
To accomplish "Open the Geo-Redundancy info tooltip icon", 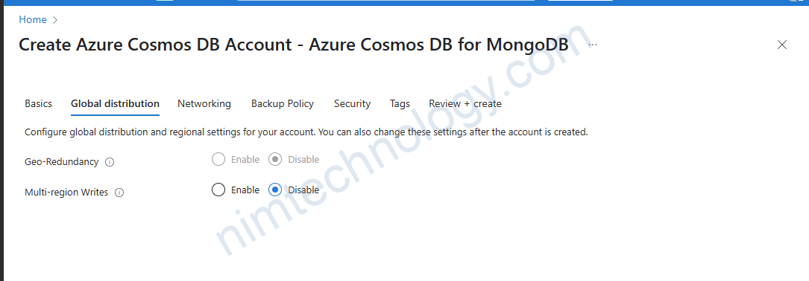I will click(110, 162).
